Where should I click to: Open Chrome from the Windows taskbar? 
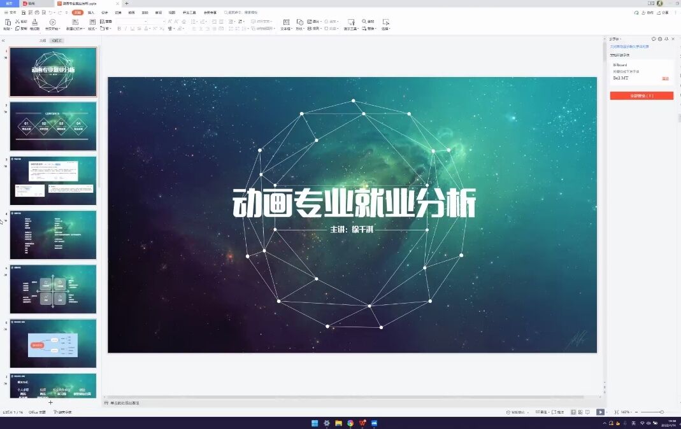coord(350,423)
